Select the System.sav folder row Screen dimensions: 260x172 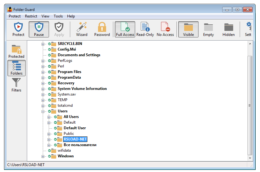coord(67,94)
